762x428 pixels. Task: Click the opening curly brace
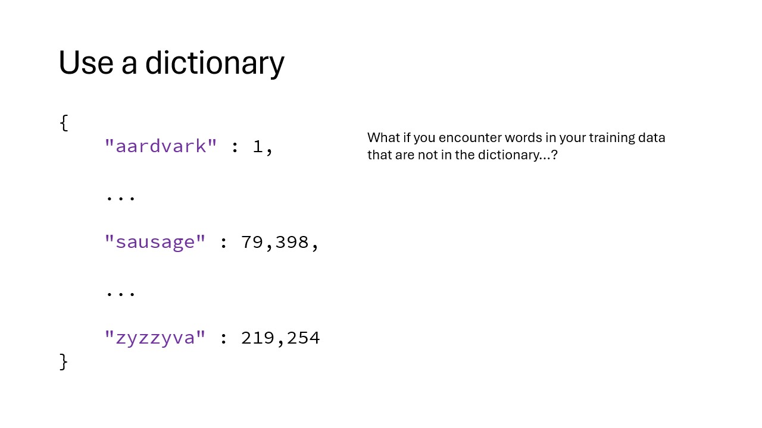point(64,122)
